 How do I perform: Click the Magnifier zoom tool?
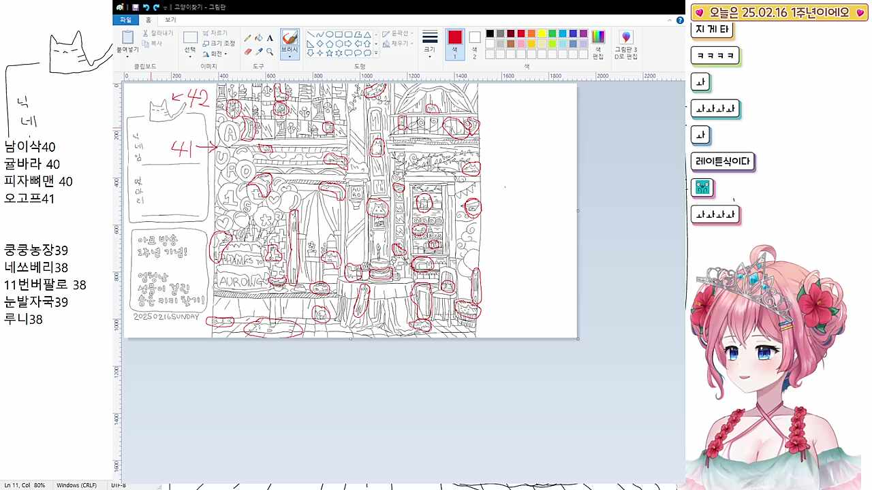click(270, 51)
